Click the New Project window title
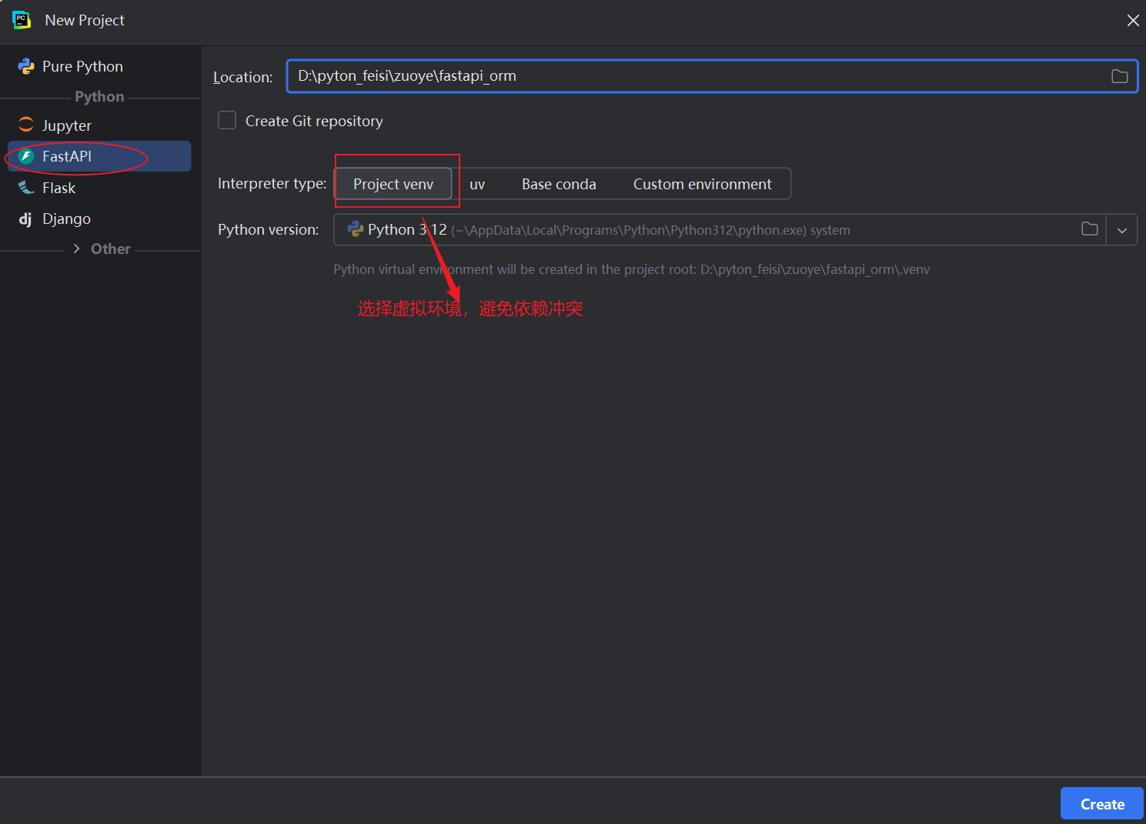 pos(85,20)
